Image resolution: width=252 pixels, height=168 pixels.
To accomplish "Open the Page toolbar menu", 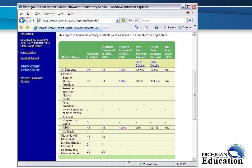I will pos(170,28).
